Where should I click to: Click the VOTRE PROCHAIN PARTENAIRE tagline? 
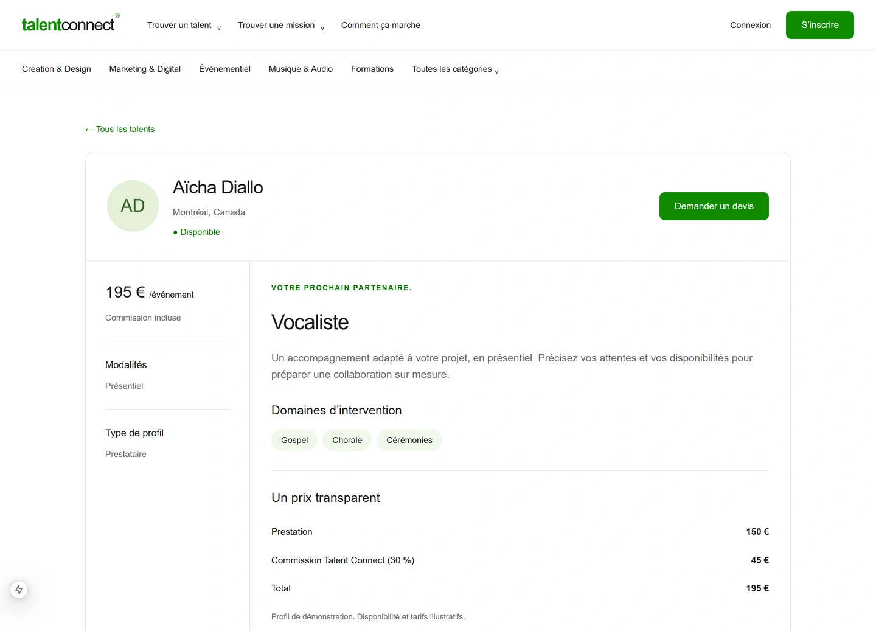pos(341,288)
